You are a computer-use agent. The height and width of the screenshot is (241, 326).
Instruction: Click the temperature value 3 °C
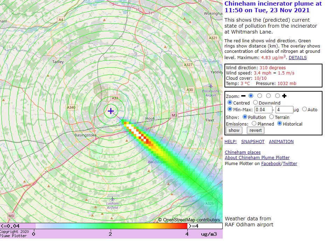[x=245, y=84]
